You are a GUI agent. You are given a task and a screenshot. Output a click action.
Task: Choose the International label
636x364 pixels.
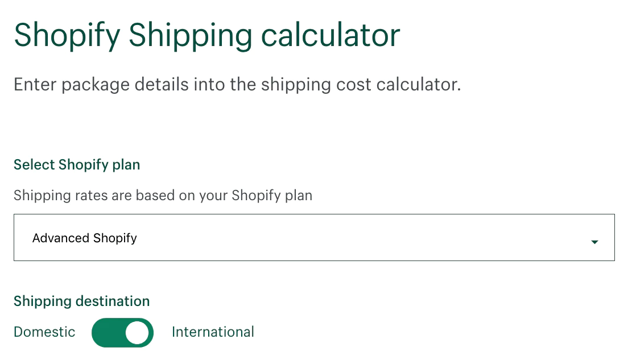click(213, 332)
